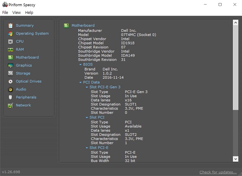Open the Operating System section
Image resolution: width=242 pixels, height=176 pixels.
(32, 34)
